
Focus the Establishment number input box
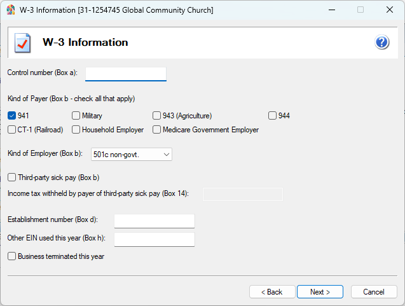coord(154,221)
